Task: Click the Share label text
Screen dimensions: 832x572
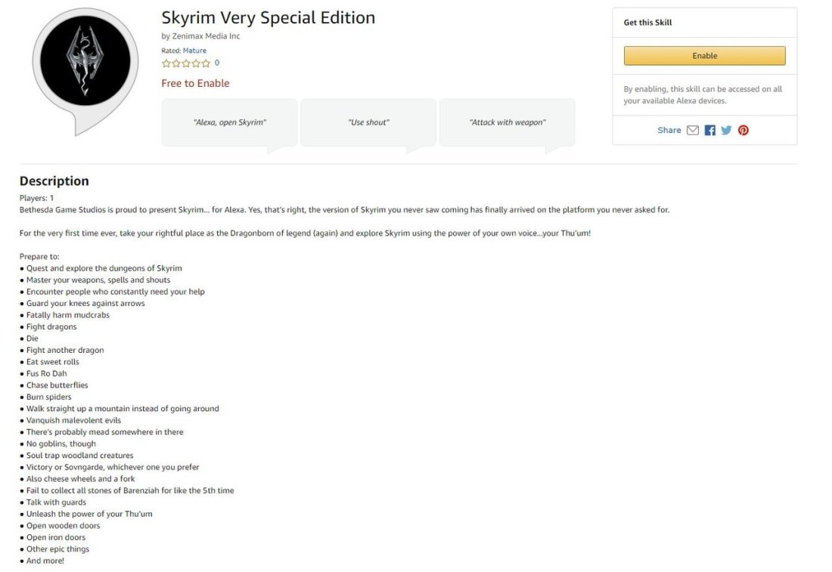Action: pos(669,130)
